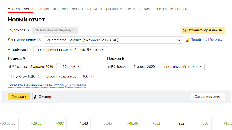232x130 pixels.
Task: Click the help icon beside Атрибуция
Action: tap(29, 49)
